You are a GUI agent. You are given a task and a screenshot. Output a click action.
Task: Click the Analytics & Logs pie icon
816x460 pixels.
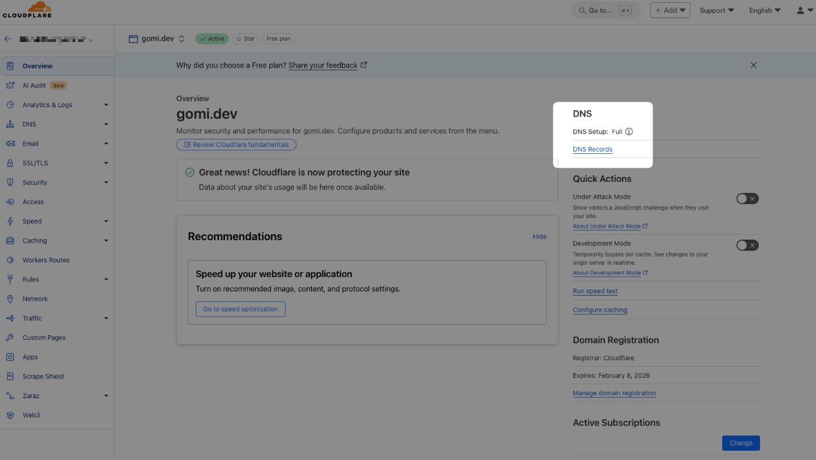click(10, 105)
